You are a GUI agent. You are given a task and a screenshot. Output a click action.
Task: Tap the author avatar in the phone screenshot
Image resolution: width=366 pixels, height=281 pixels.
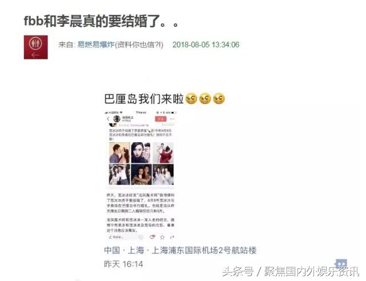116,119
